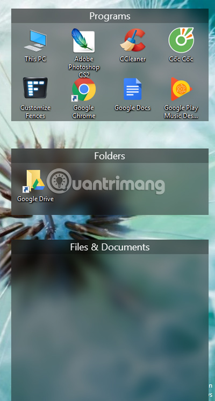Image resolution: width=215 pixels, height=401 pixels.
Task: Click the CCleaner icon
Action: (x=133, y=40)
